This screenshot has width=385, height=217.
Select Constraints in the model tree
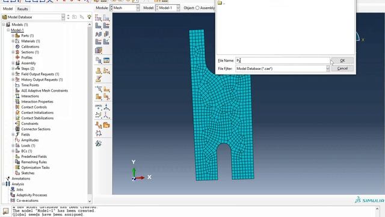click(29, 124)
